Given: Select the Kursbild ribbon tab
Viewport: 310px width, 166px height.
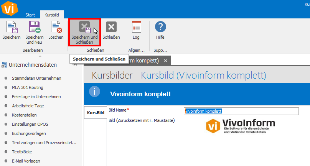Looking at the screenshot, I should pyautogui.click(x=52, y=15).
